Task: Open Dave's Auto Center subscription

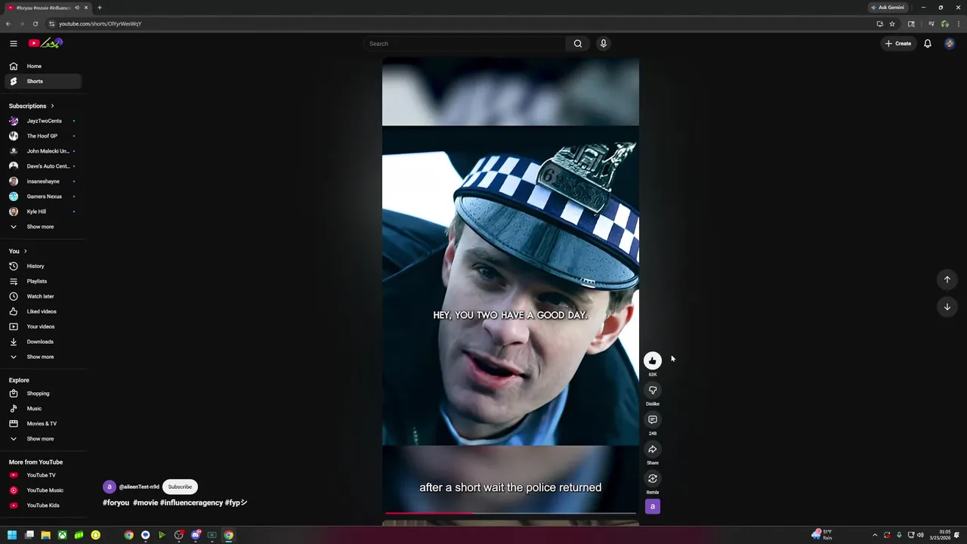Action: [42, 166]
